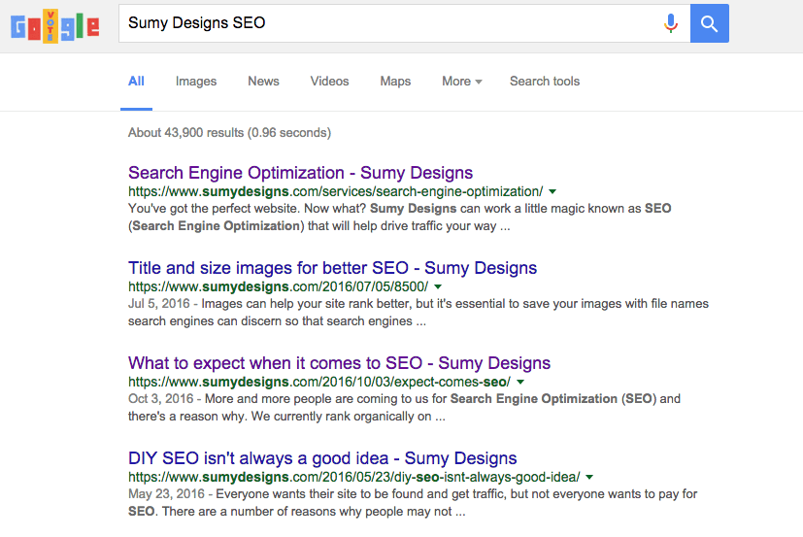Click the green 2016/07/05/8500 URL text
This screenshot has height=537, width=803.
pyautogui.click(x=278, y=286)
